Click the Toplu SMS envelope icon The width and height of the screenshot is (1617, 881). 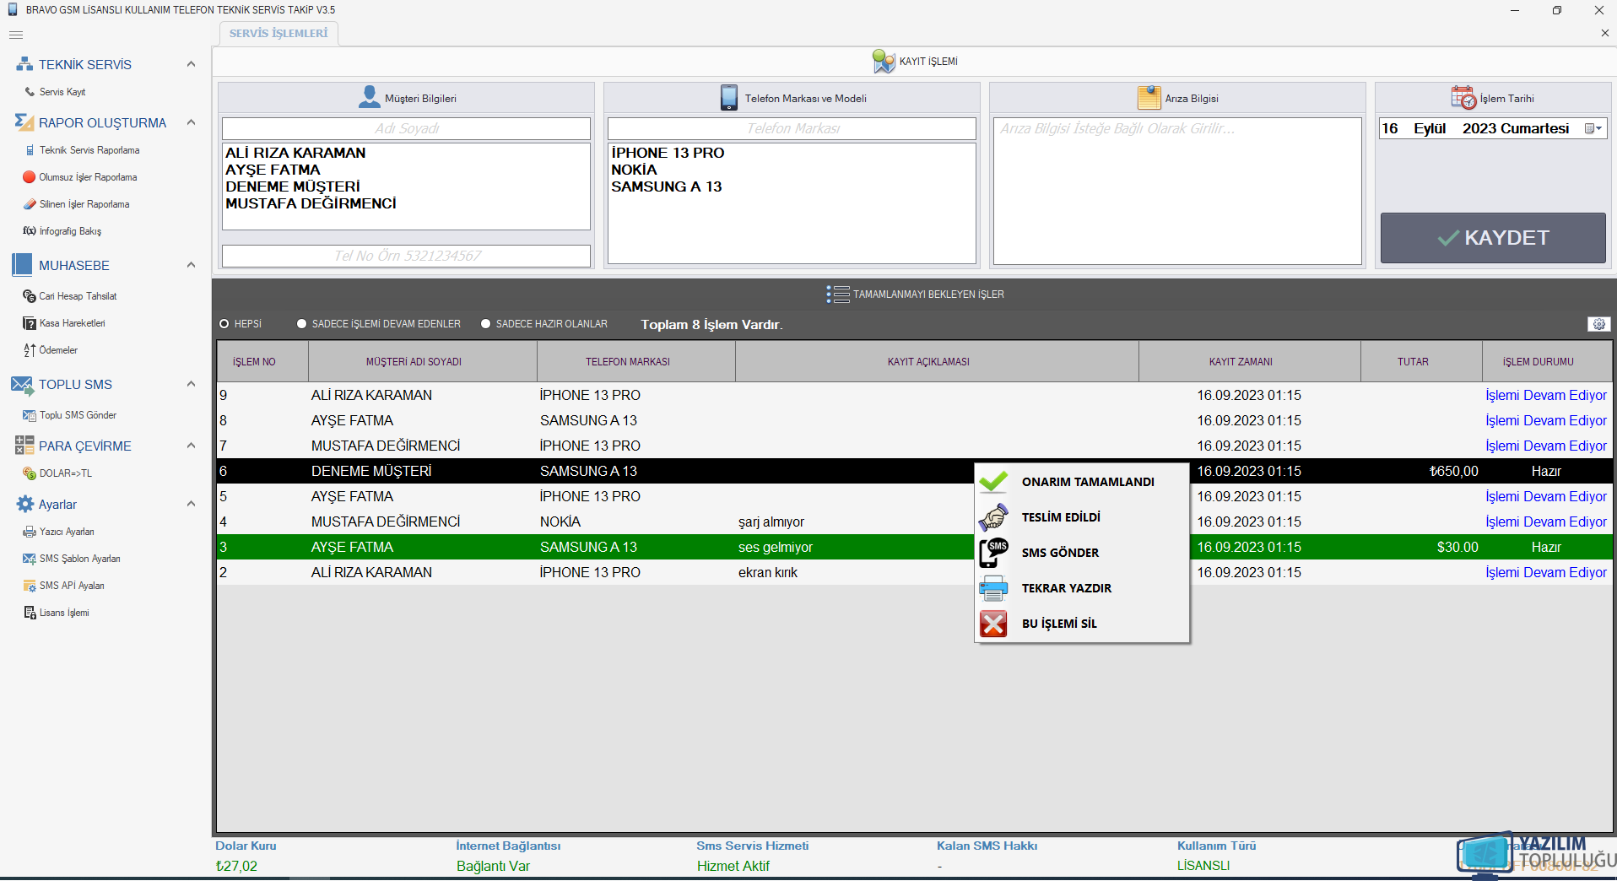point(22,385)
